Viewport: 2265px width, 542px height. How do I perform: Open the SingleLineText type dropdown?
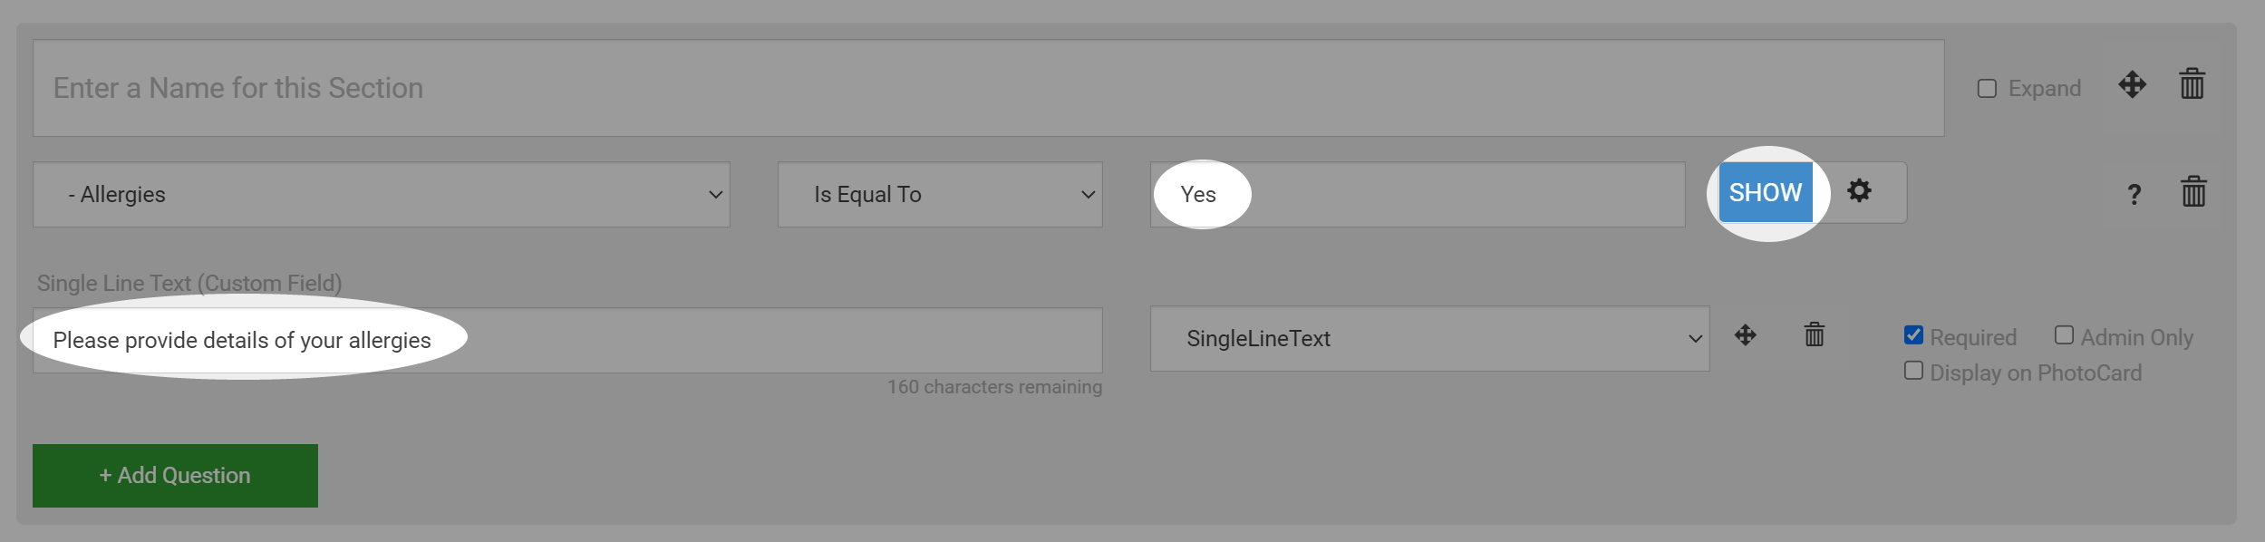[x=1428, y=339]
